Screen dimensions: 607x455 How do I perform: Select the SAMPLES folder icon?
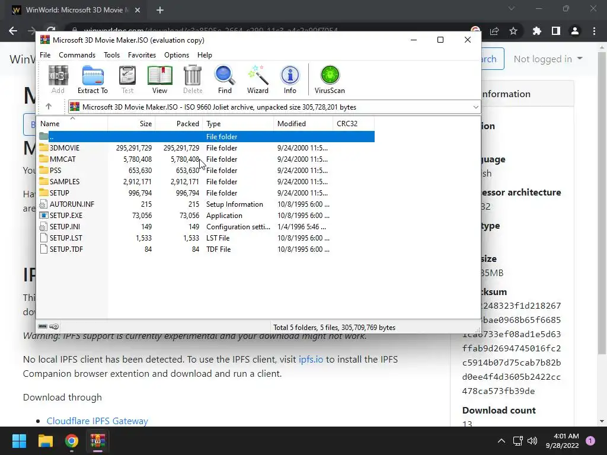click(44, 181)
